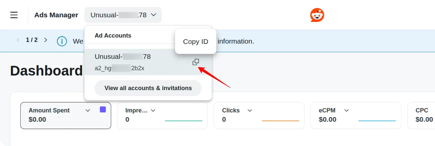
Task: Expand the eCPM metric dropdown
Action: point(346,110)
